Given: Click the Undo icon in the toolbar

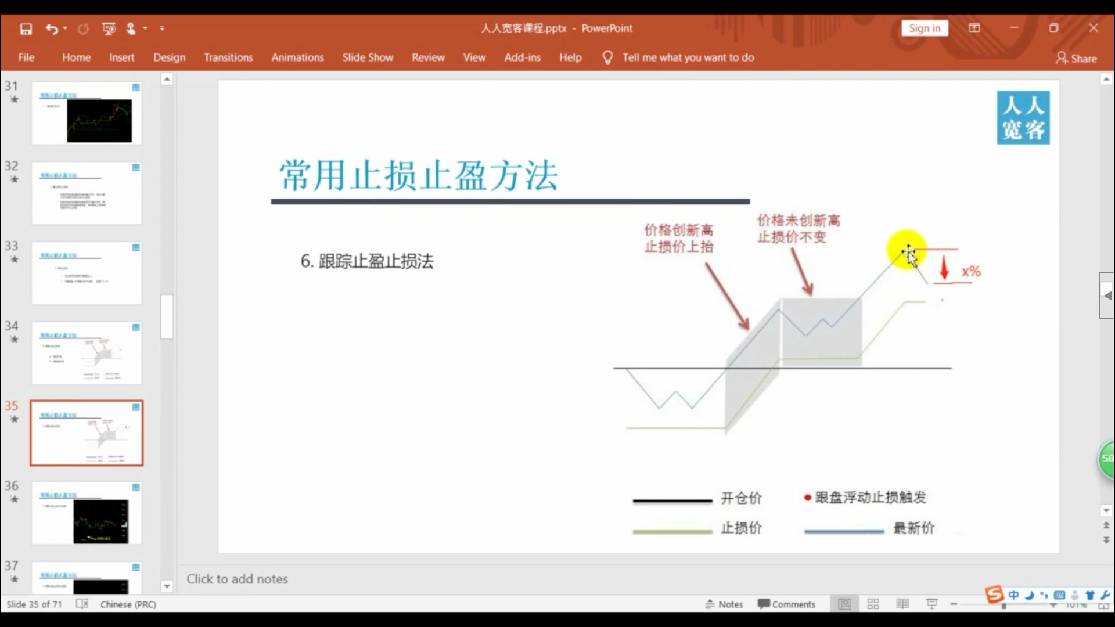Looking at the screenshot, I should pyautogui.click(x=50, y=28).
